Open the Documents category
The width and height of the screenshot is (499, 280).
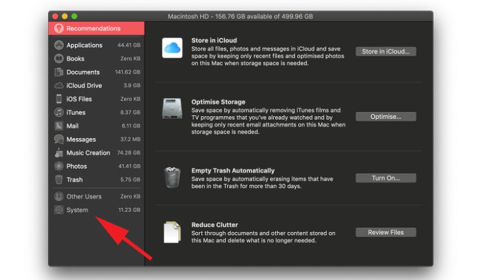(83, 72)
